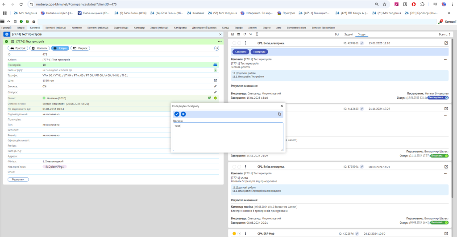Edit Знижка with the pencil icon
The image size is (457, 237).
tap(216, 86)
